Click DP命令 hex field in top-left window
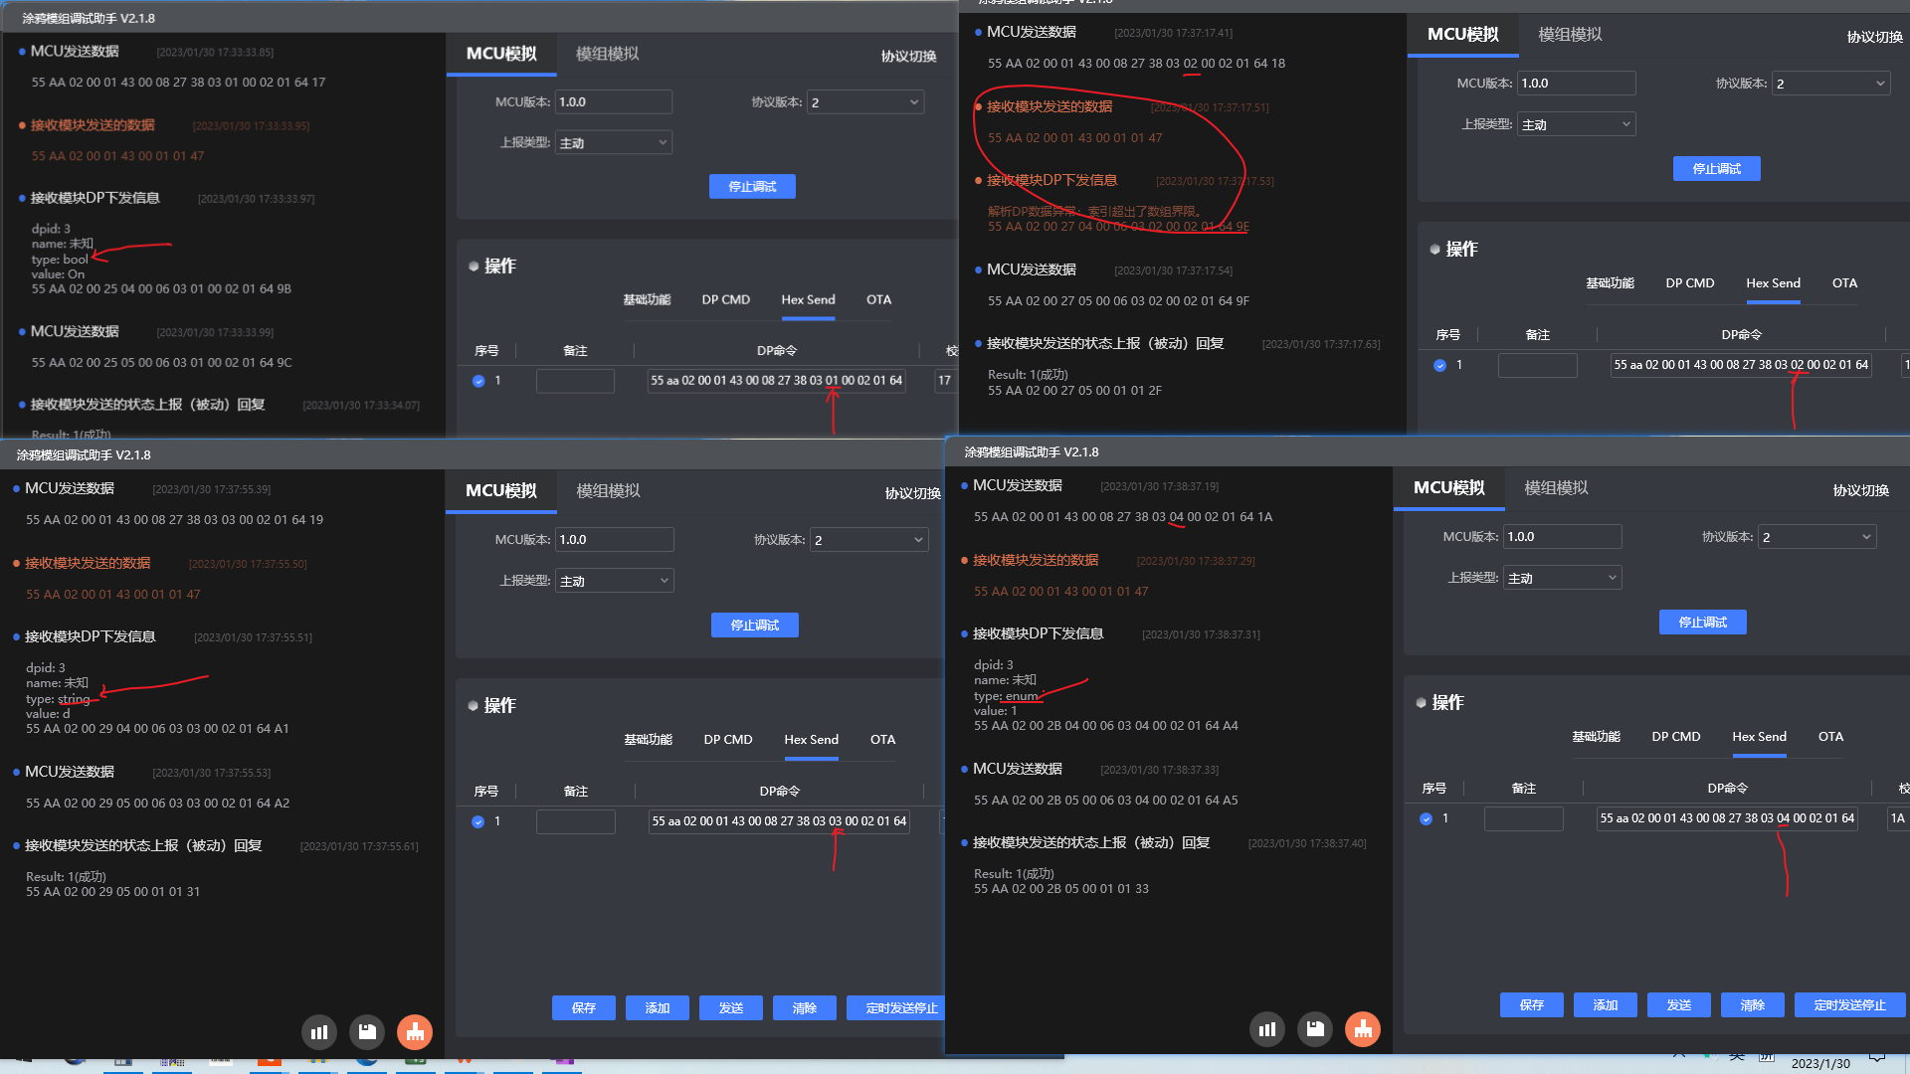1910x1074 pixels. 776,381
